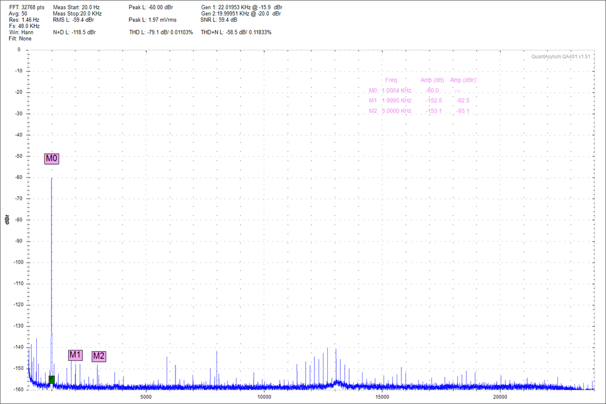Click the Fs: 48.0 KHz readout
606x404 pixels.
coord(24,26)
